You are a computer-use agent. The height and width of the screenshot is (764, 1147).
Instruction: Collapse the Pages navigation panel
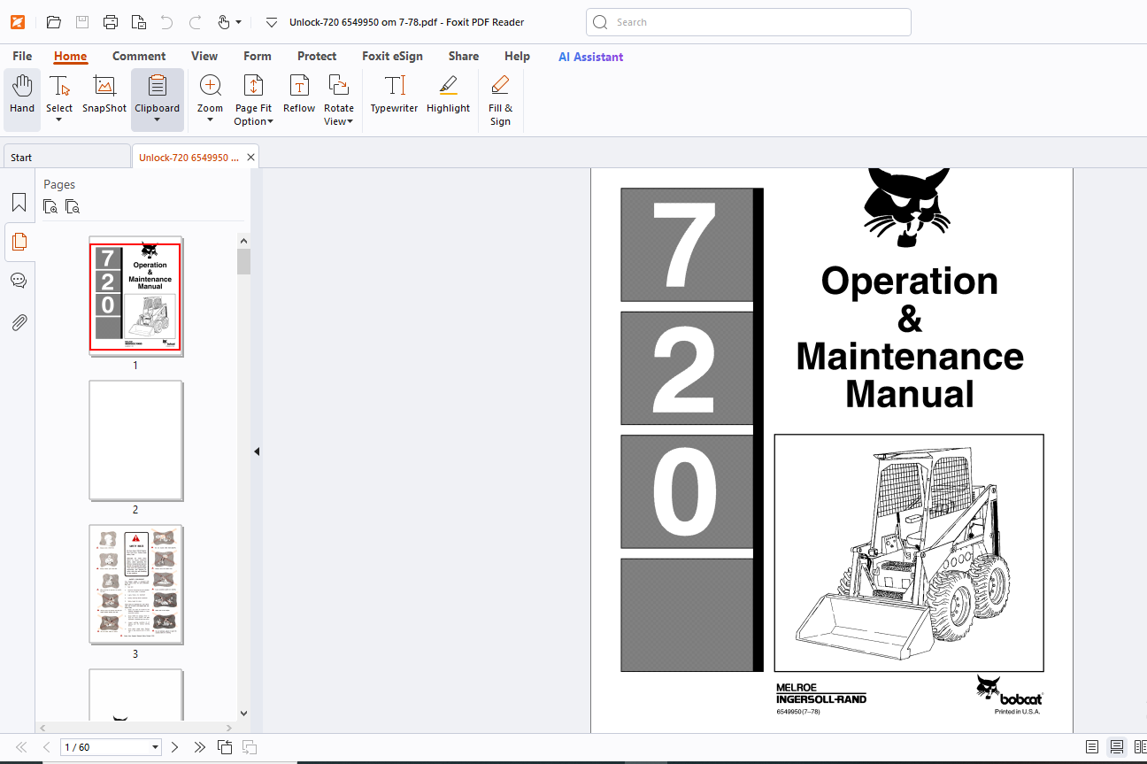pyautogui.click(x=257, y=451)
